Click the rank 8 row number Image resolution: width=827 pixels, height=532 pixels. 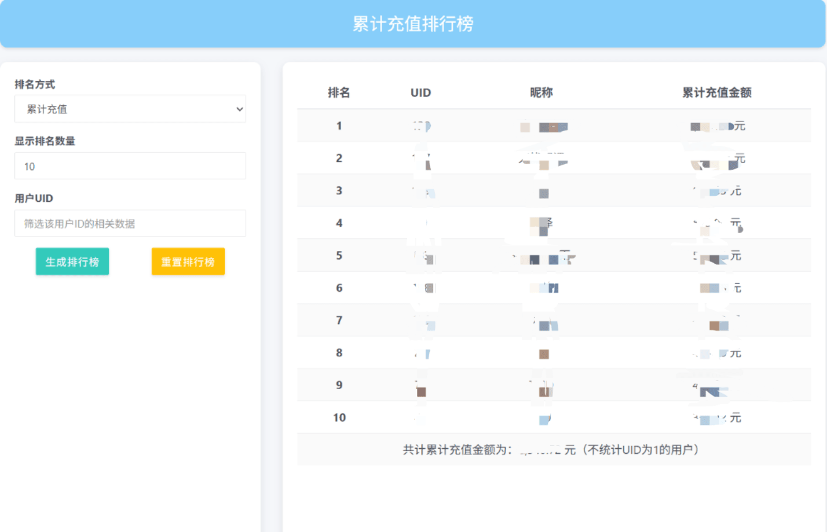339,353
